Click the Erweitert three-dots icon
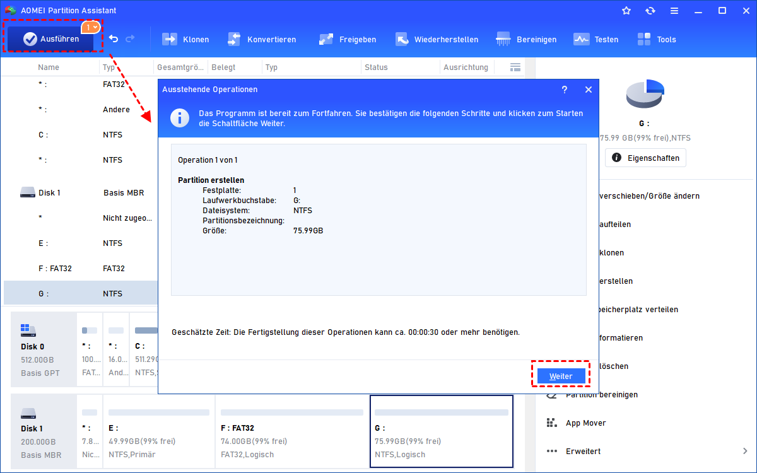757x473 pixels. tap(552, 451)
